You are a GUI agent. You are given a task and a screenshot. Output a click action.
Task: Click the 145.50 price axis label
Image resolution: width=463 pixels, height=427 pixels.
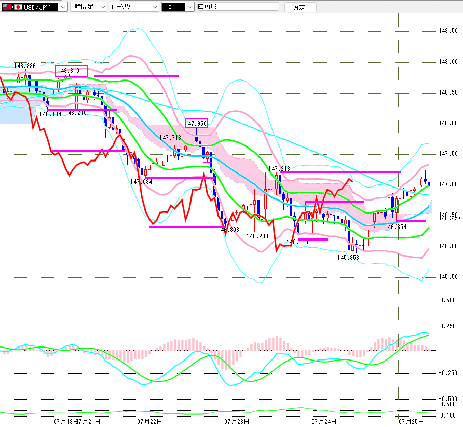click(x=448, y=277)
